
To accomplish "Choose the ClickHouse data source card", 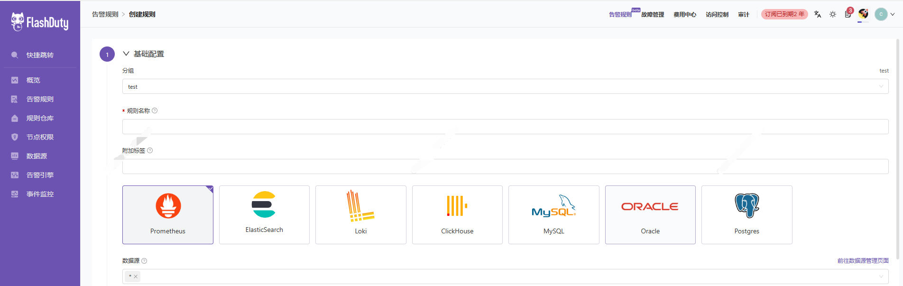I will tap(457, 215).
